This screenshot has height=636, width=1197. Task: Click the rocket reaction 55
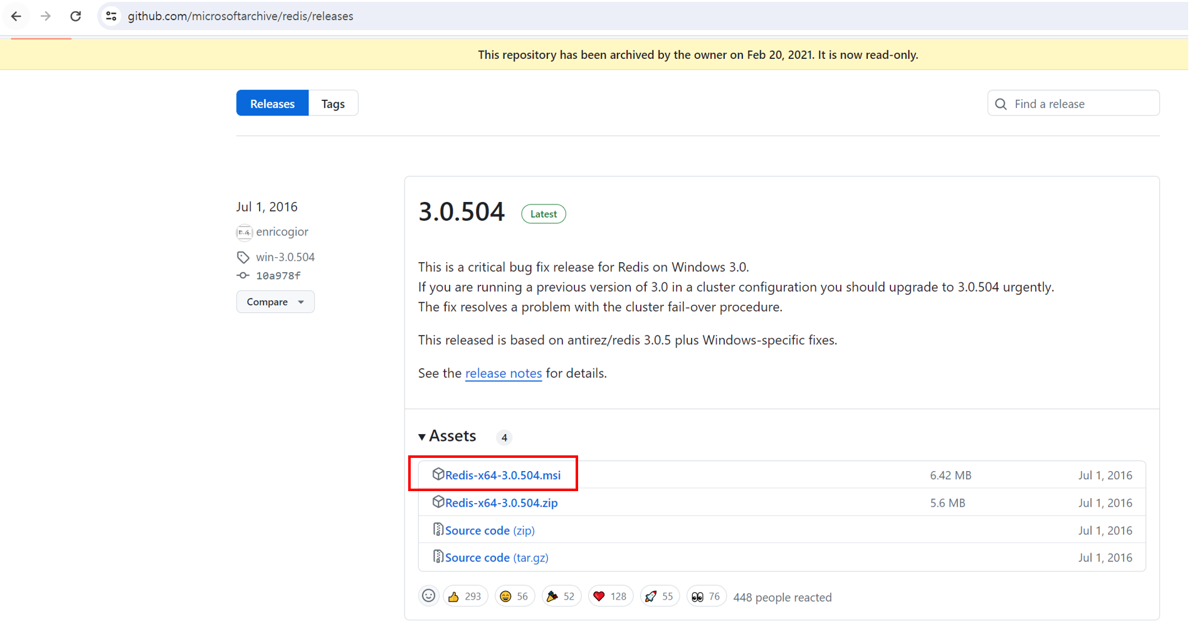pyautogui.click(x=660, y=596)
